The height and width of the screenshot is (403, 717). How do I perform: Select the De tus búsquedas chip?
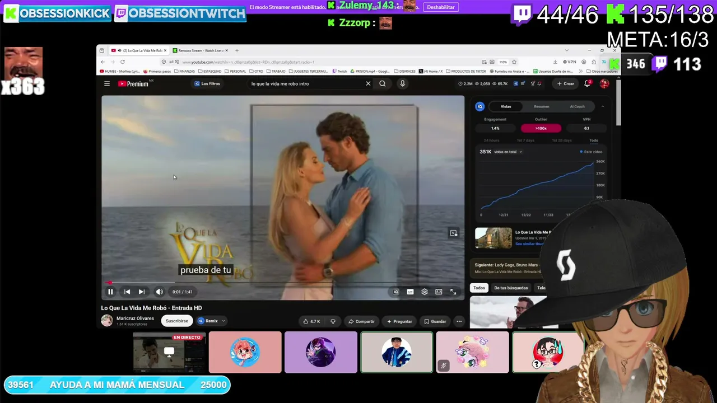point(511,288)
